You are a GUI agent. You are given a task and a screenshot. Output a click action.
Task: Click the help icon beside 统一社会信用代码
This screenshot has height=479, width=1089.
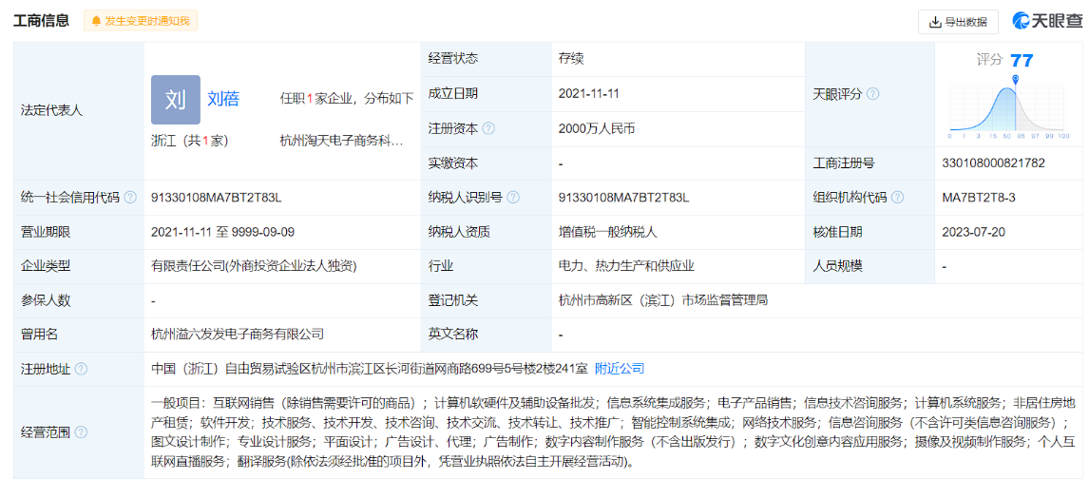pyautogui.click(x=130, y=198)
